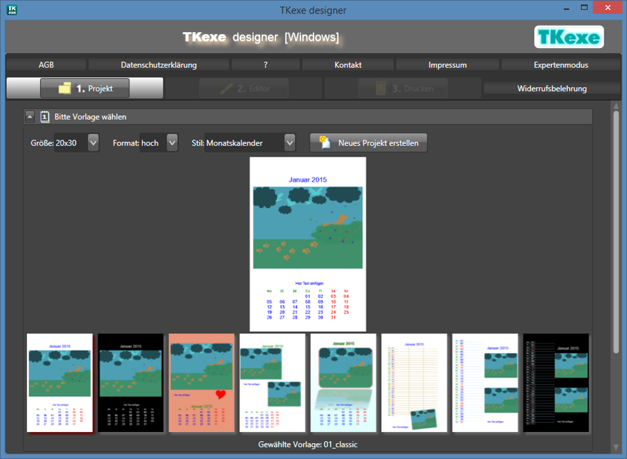Click the TK app icon in the title bar
The width and height of the screenshot is (627, 459).
12,10
